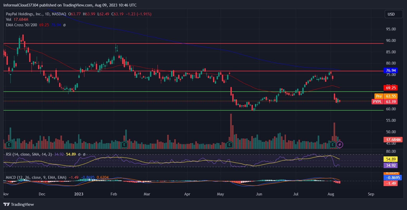Click the 2023 label on time axis
The height and width of the screenshot is (210, 407).
pyautogui.click(x=79, y=194)
